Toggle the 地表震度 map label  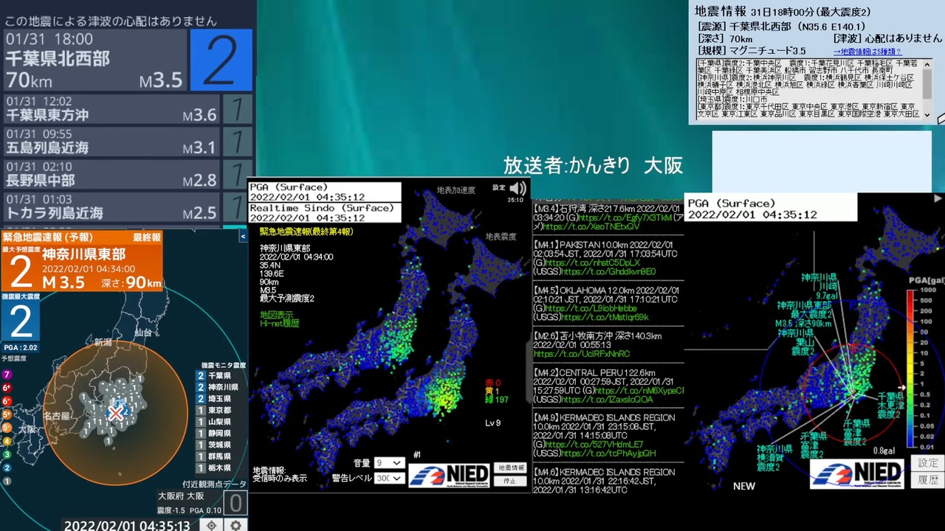pyautogui.click(x=501, y=237)
